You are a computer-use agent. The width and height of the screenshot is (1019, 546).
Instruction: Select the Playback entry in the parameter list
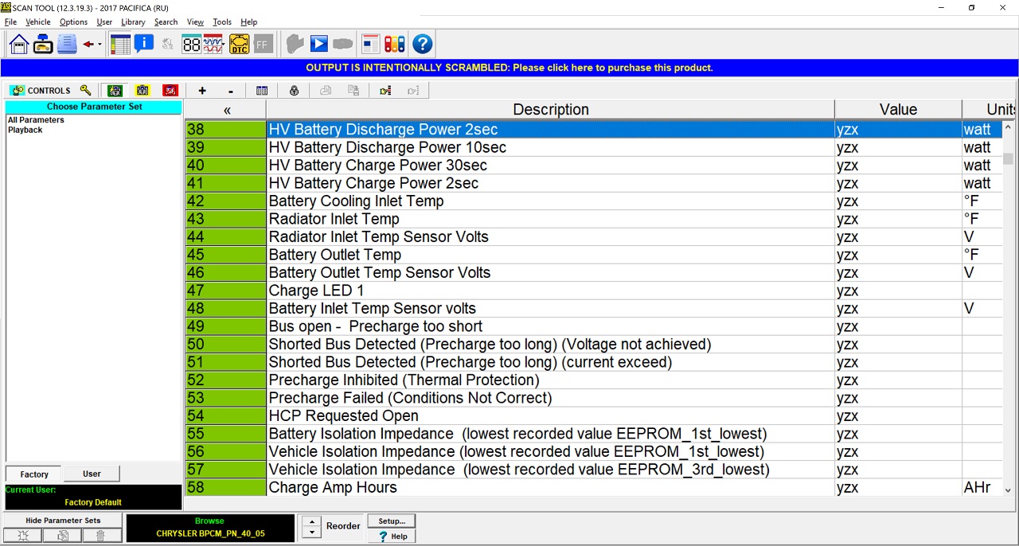pyautogui.click(x=25, y=130)
